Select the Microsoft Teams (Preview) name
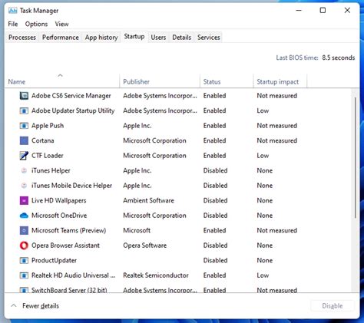Image resolution: width=364 pixels, height=323 pixels. pos(68,230)
